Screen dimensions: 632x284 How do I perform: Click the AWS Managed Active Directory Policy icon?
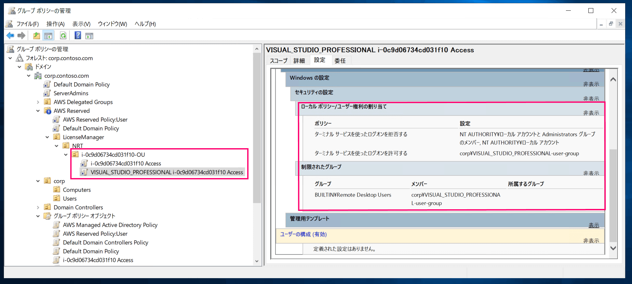57,225
